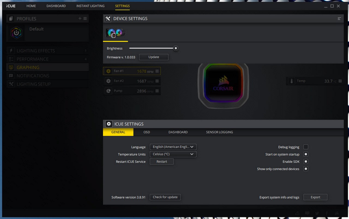Expand the Performance section
Image resolution: width=349 pixels, height=219 pixels.
(47, 59)
